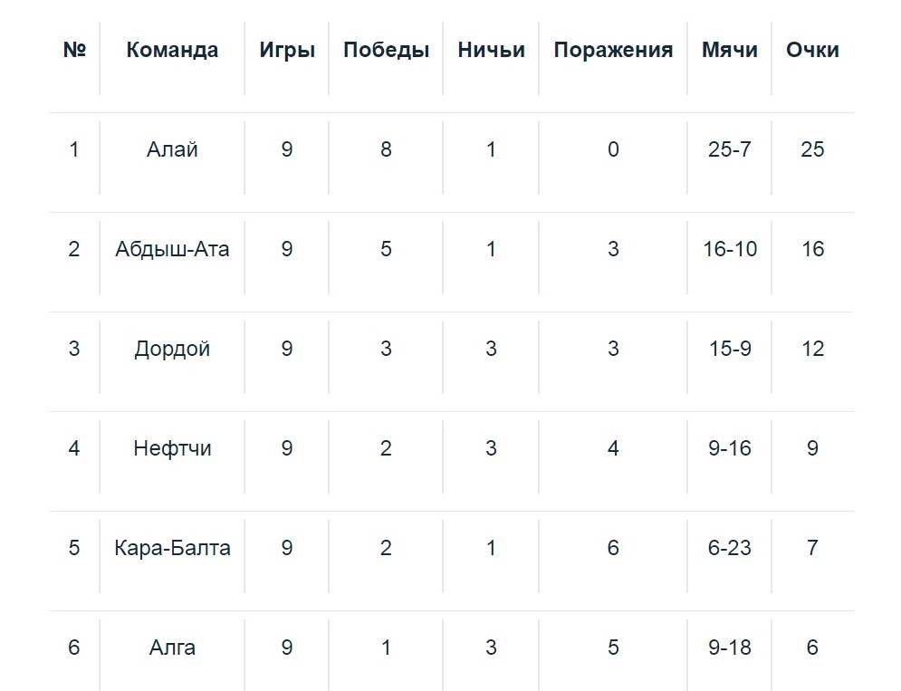
Task: Open the Кара-Балта team name
Action: 172,548
